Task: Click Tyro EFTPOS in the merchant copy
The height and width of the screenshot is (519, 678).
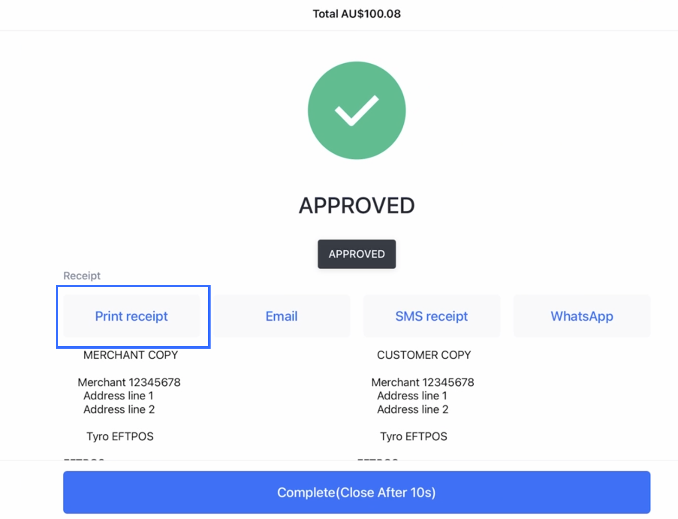Action: (x=120, y=436)
